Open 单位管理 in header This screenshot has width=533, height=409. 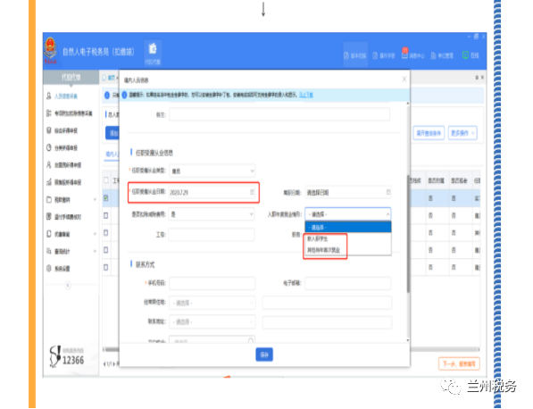click(442, 55)
